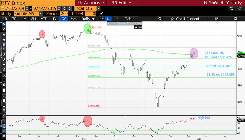Select the regression R tool
The width and height of the screenshot is (245, 140).
[4, 50]
